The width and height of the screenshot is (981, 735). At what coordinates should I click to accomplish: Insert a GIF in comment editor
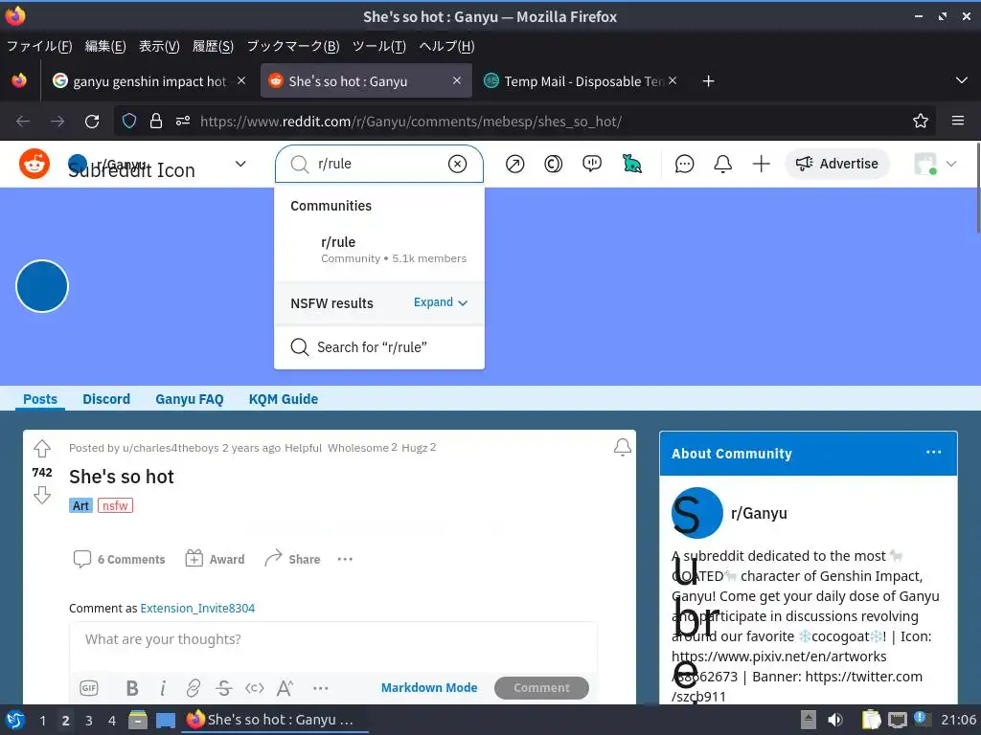89,688
